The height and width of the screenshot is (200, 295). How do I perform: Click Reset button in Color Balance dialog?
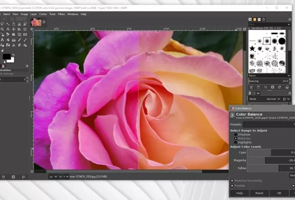tap(259, 193)
